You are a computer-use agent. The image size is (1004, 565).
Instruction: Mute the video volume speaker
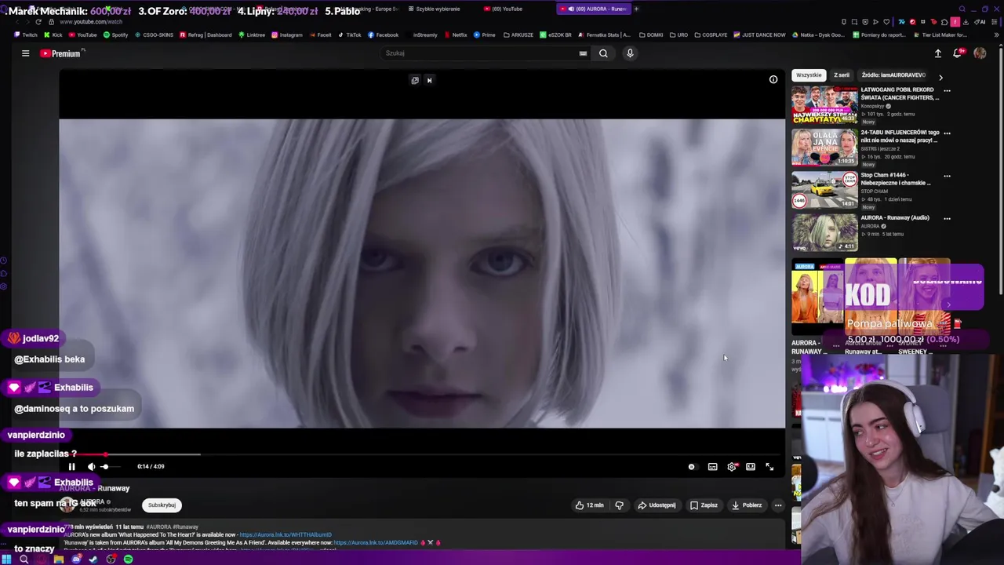(x=91, y=467)
